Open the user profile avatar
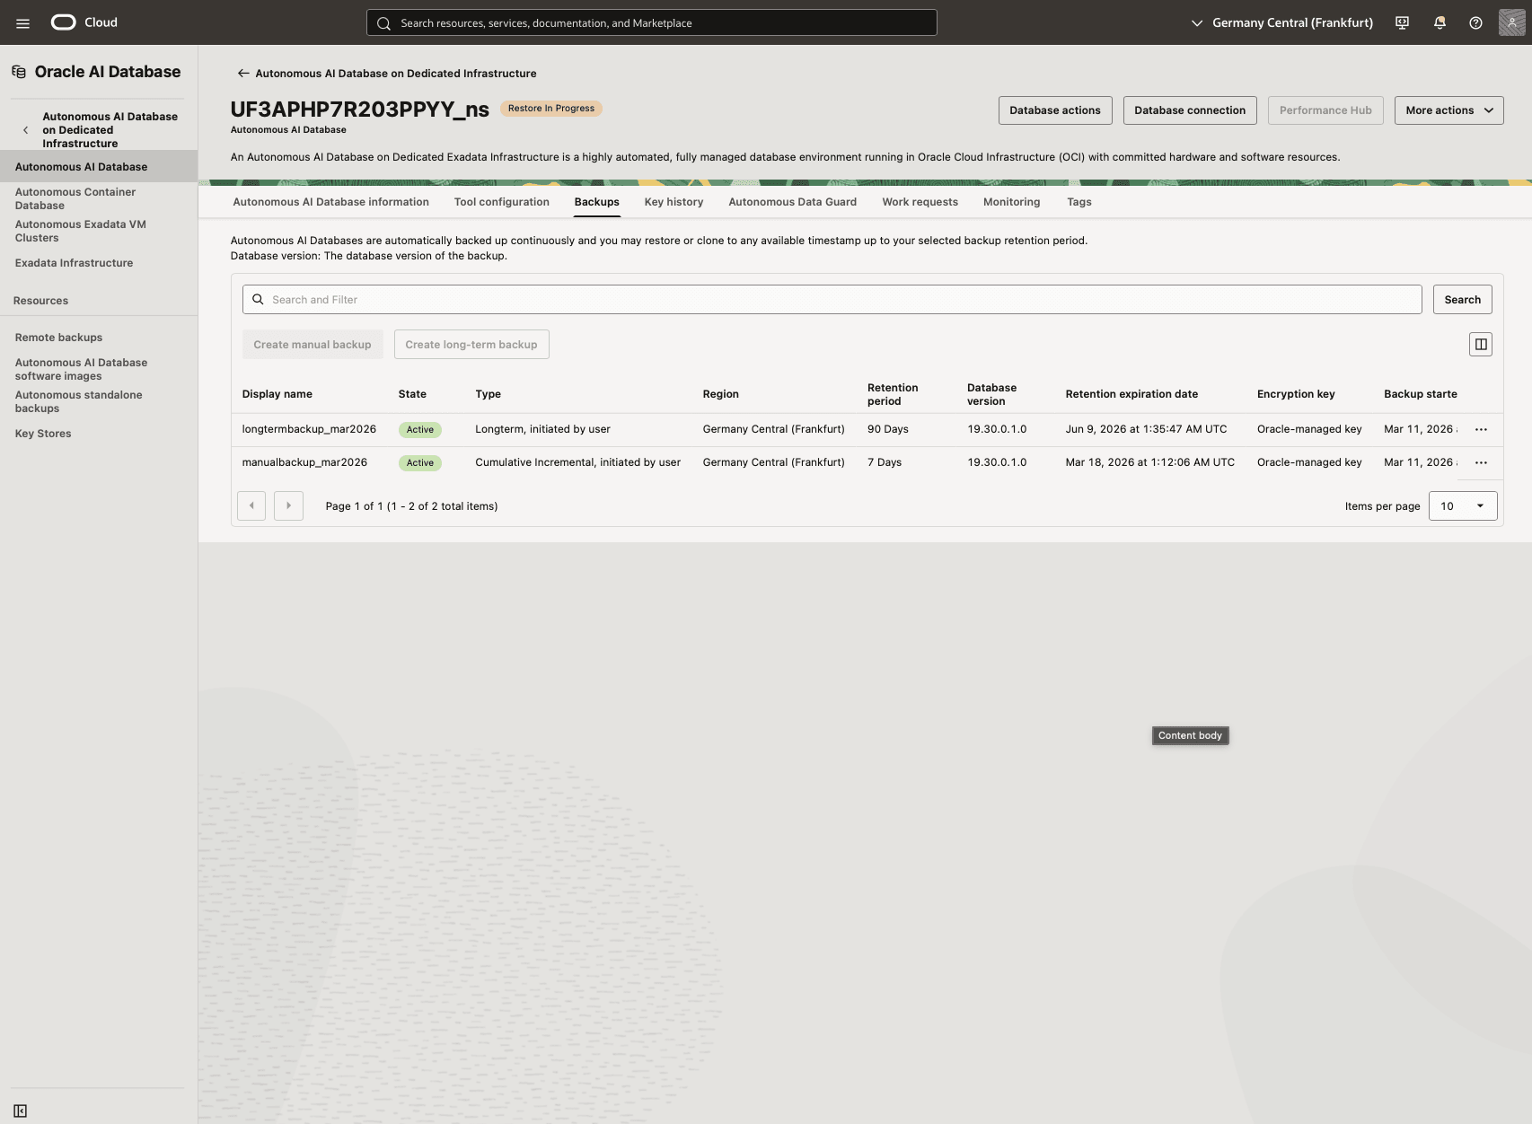 click(1512, 22)
